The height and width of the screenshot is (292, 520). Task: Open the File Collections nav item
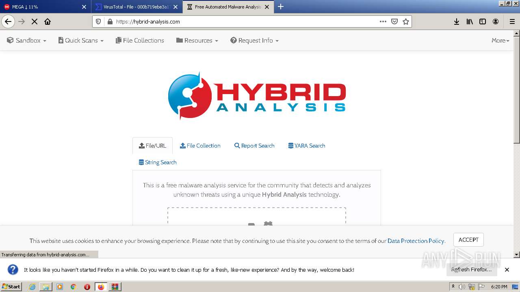140,41
